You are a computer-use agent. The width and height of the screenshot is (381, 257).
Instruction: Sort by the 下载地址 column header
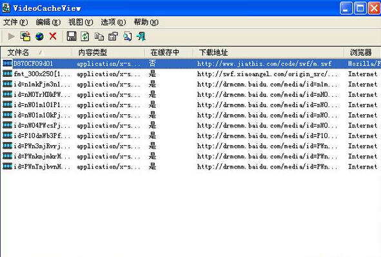(x=269, y=52)
